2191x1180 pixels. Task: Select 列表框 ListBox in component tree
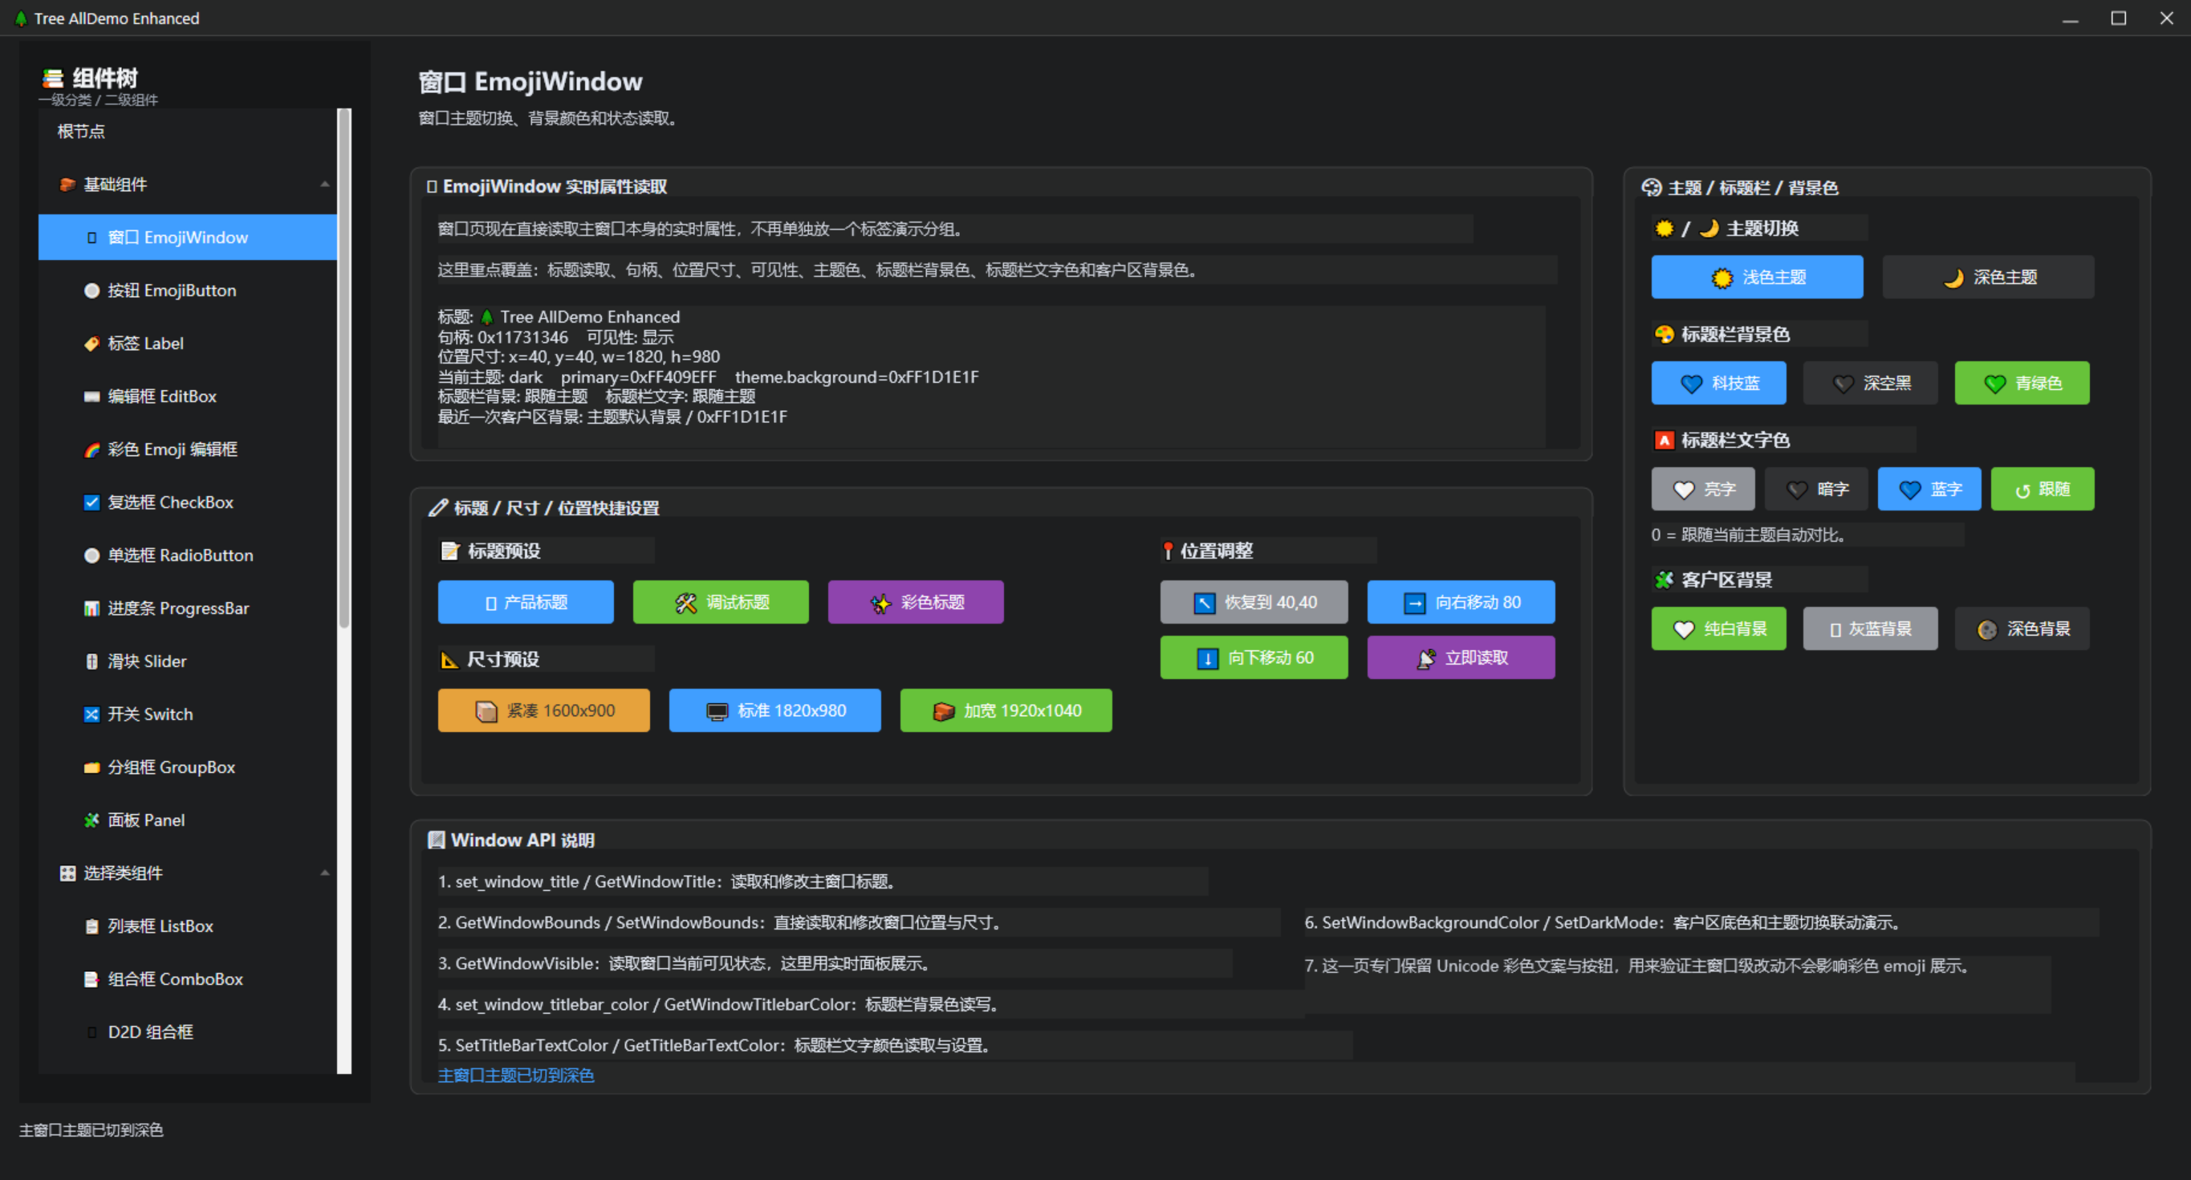[x=160, y=926]
